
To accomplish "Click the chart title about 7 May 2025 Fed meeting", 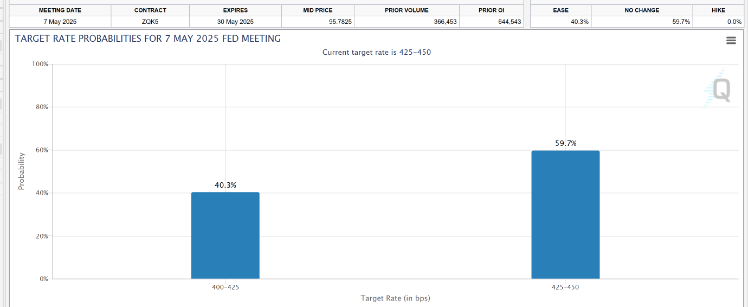I will pyautogui.click(x=148, y=39).
